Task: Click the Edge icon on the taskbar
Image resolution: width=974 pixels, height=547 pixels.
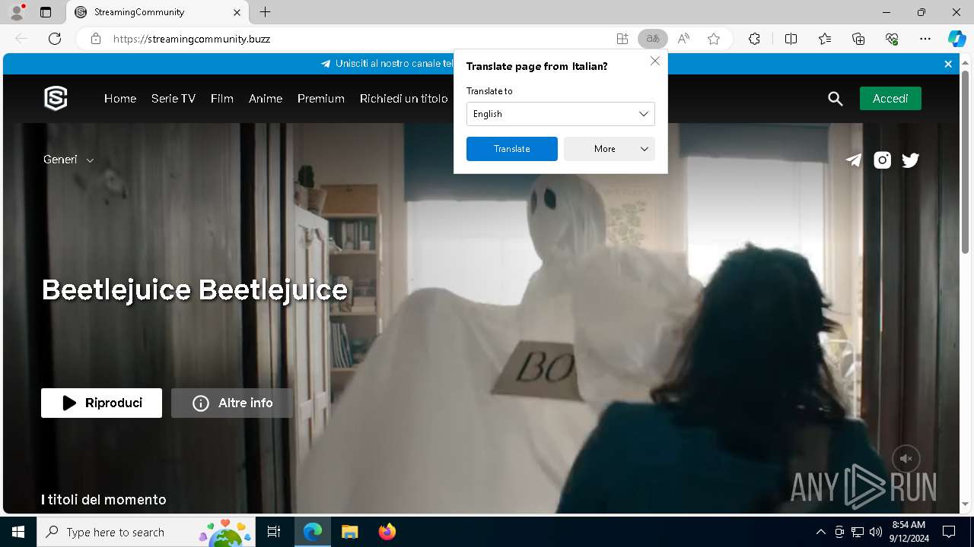Action: tap(313, 532)
